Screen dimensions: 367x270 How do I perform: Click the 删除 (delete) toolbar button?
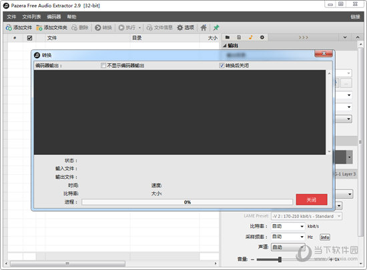pos(80,27)
